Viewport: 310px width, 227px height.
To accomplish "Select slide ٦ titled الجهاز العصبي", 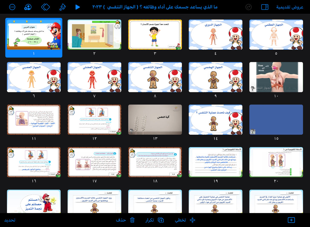I will point(34,77).
